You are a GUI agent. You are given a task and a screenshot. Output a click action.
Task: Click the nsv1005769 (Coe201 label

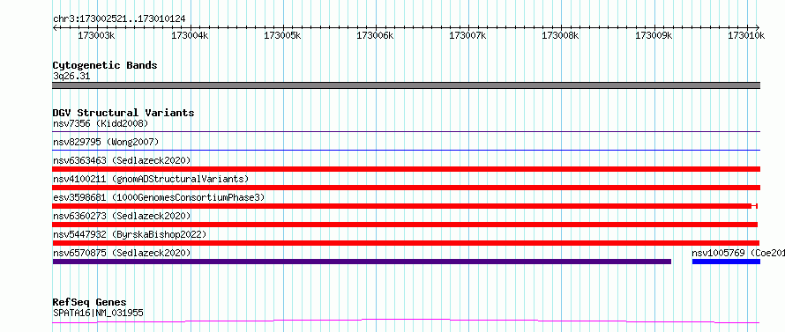coord(738,253)
